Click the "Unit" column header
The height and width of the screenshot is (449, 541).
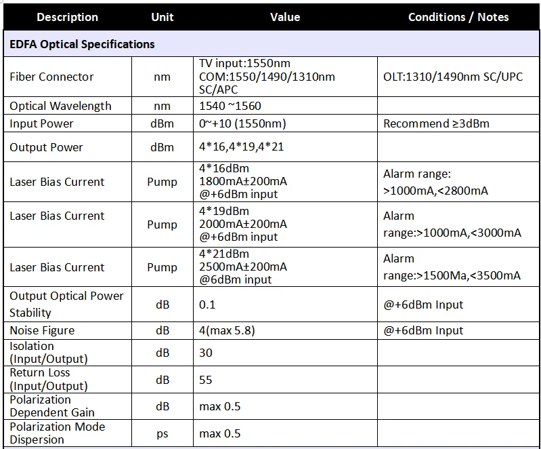tap(163, 17)
